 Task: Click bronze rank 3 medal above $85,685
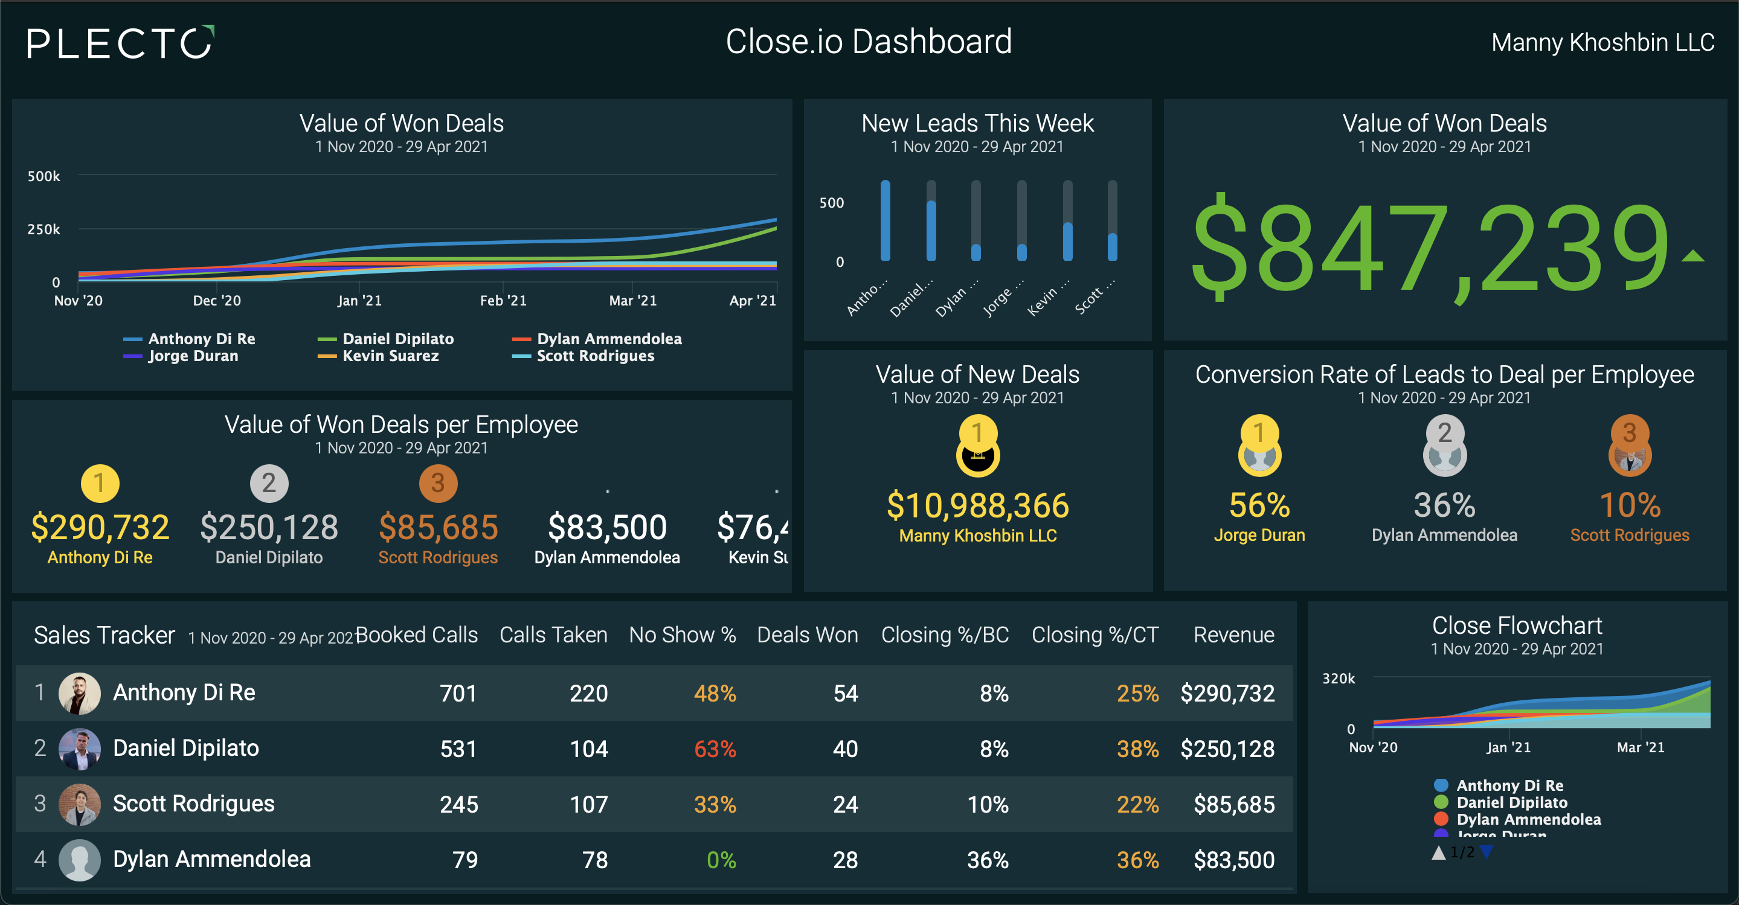[438, 483]
